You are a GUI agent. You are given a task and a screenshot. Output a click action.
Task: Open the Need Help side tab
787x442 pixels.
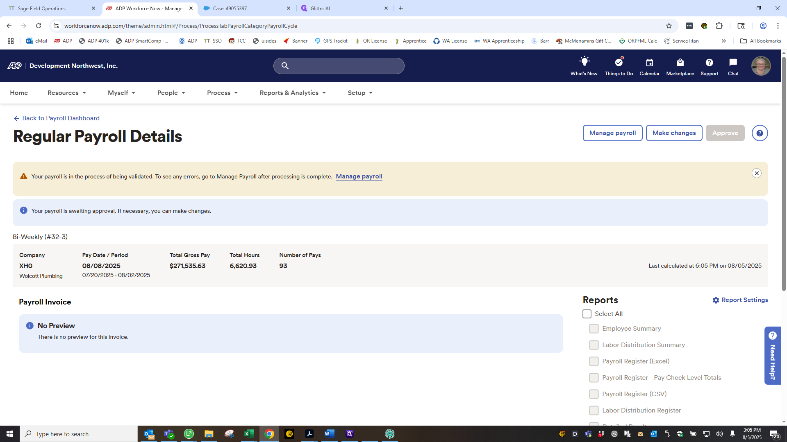772,356
